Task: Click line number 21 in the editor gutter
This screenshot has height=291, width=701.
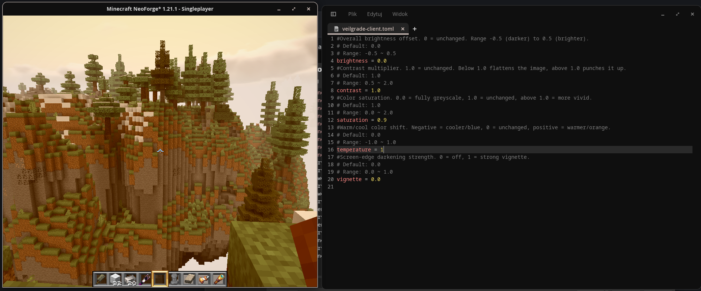Action: (330, 187)
